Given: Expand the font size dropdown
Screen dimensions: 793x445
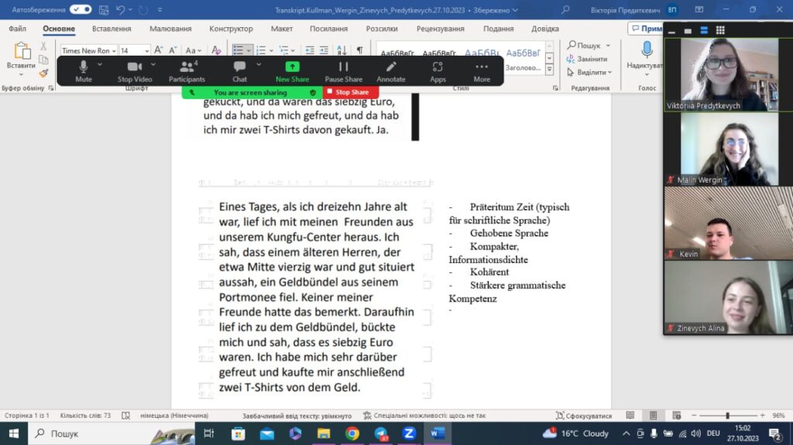Looking at the screenshot, I should 146,51.
